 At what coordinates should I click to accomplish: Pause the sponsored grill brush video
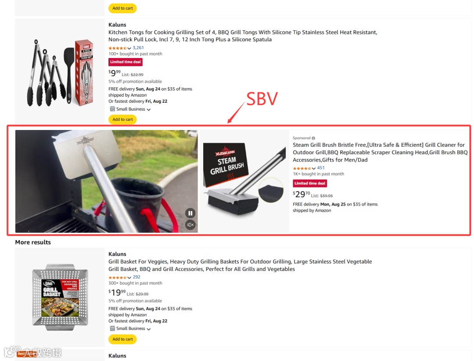[190, 213]
